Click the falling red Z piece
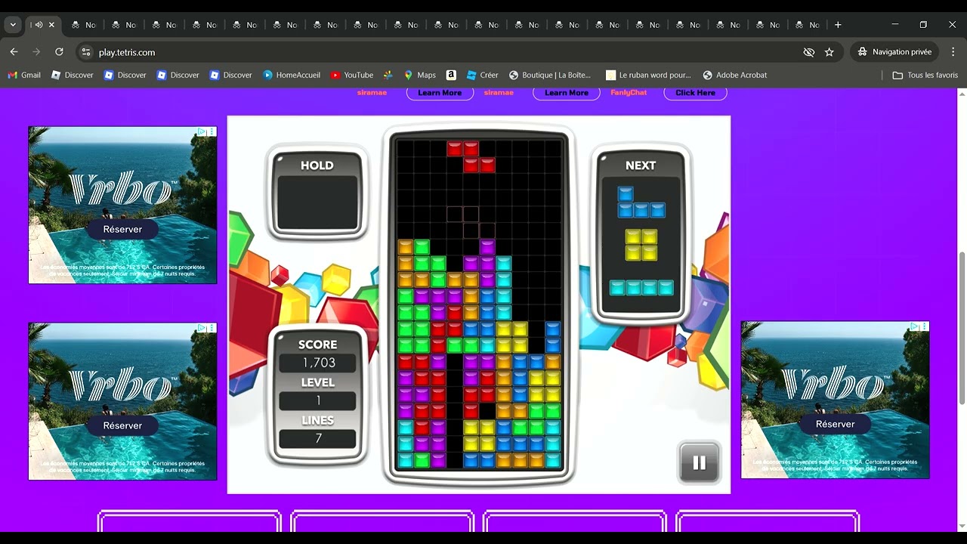The width and height of the screenshot is (967, 544). [x=471, y=156]
